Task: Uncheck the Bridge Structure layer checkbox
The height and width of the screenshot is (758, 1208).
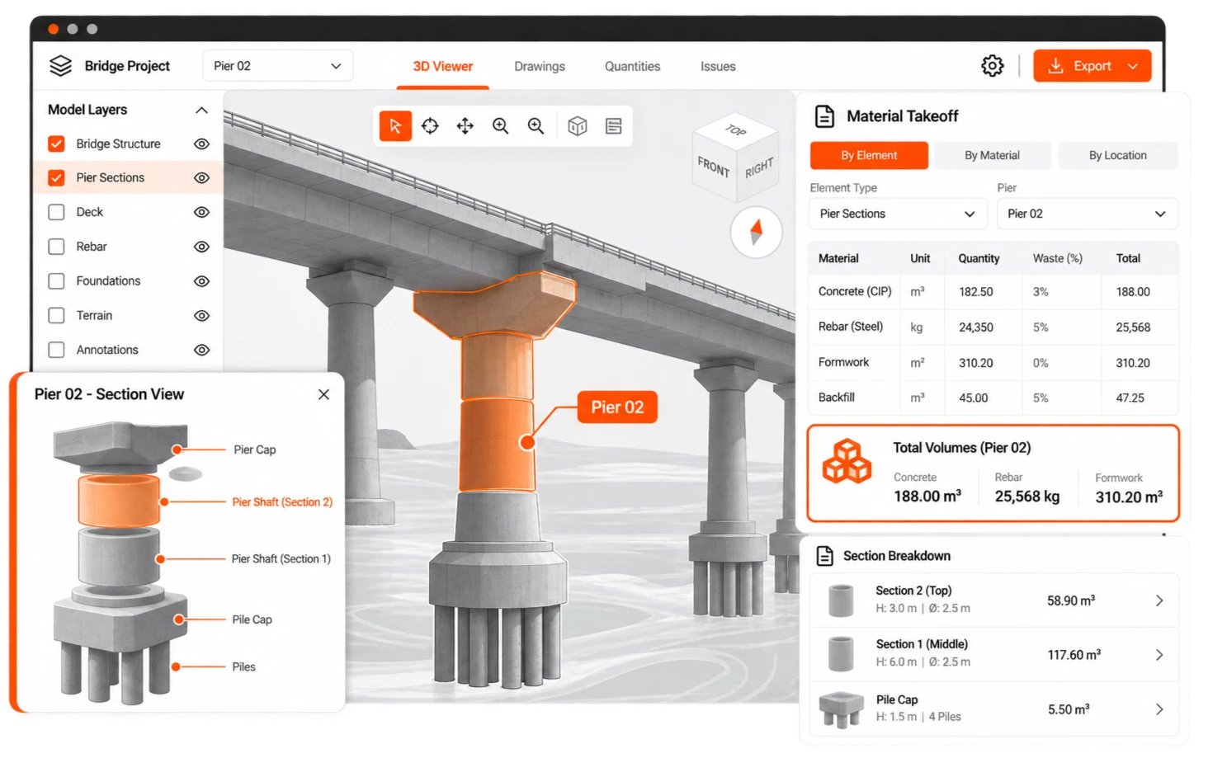Action: pyautogui.click(x=56, y=144)
